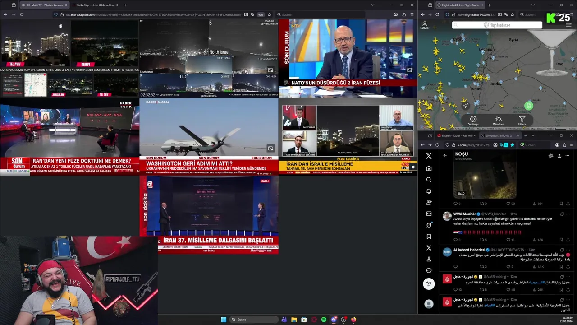Open Flightradar24 Filters button

tap(522, 121)
